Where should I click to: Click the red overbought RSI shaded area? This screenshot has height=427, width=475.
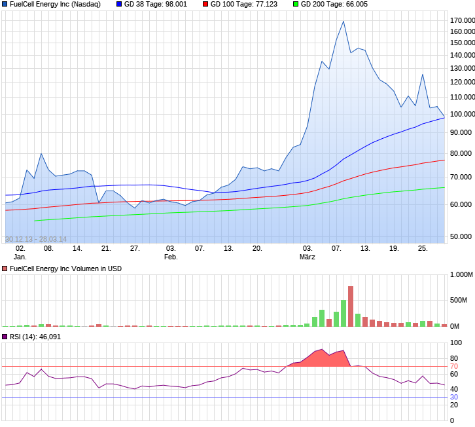[322, 360]
